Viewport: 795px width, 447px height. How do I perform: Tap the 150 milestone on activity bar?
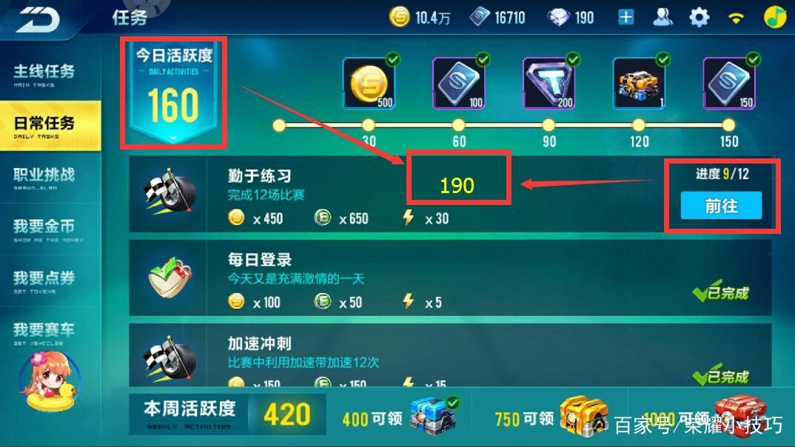pyautogui.click(x=728, y=125)
